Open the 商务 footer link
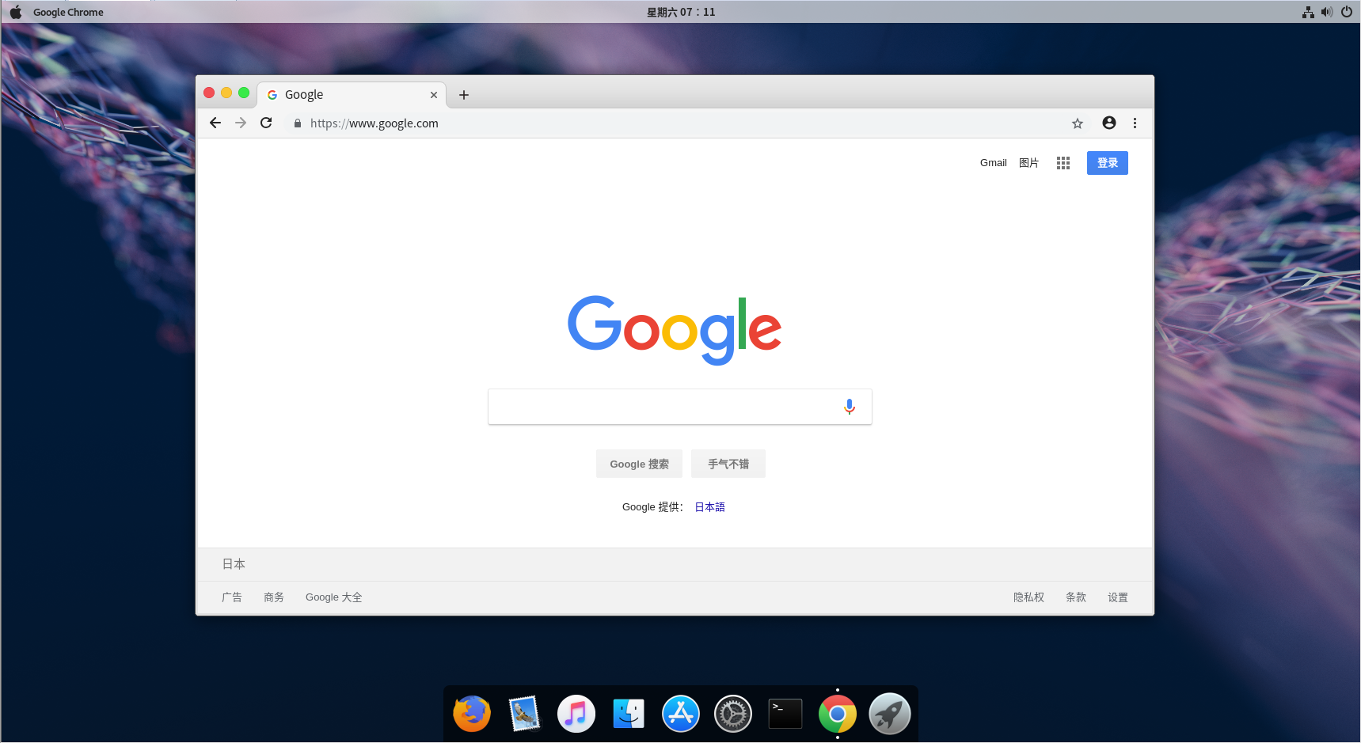The width and height of the screenshot is (1361, 743). (274, 597)
